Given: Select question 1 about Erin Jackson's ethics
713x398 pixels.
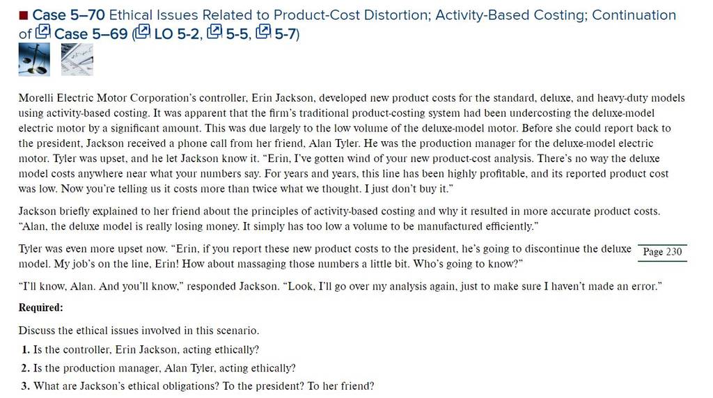Looking at the screenshot, I should point(140,349).
